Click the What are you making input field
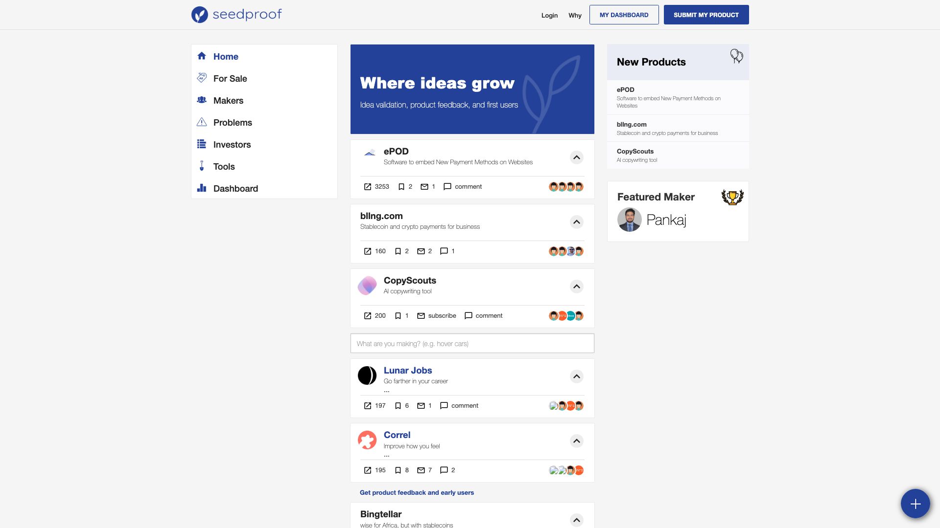Image resolution: width=940 pixels, height=528 pixels. [471, 343]
